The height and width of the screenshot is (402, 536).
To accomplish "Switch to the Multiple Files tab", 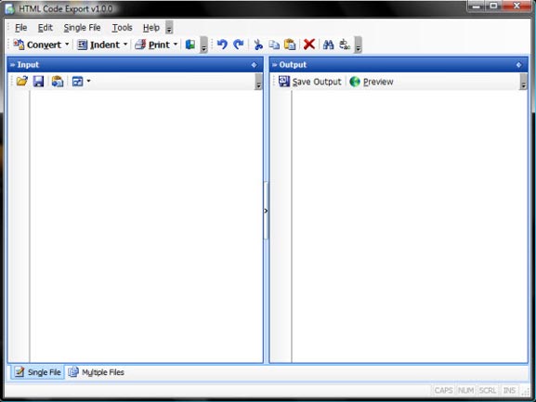I will coord(96,372).
